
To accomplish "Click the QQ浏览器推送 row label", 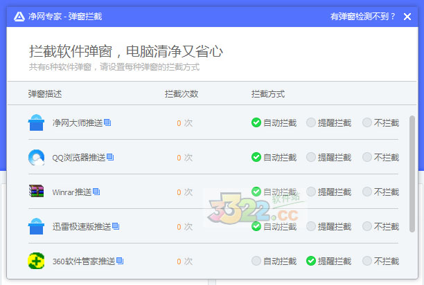I will coord(79,157).
